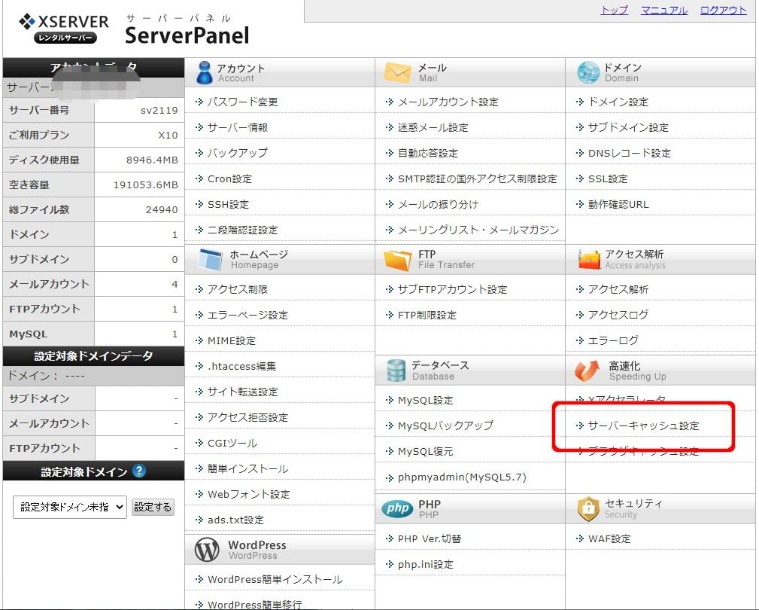Open CGIツール
The width and height of the screenshot is (759, 610).
232,444
